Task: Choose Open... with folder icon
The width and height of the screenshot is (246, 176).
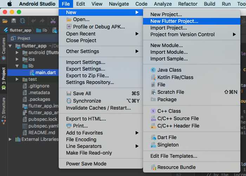Action: 101,19
